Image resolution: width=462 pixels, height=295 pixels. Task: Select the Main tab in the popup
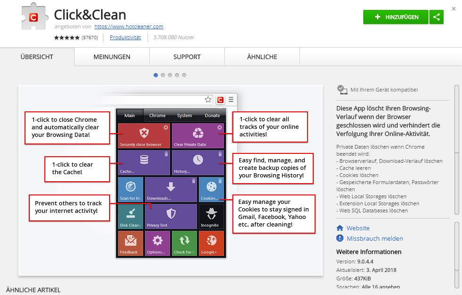129,116
